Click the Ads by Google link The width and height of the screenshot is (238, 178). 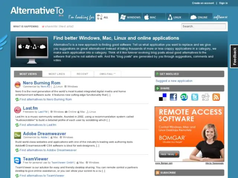[x=214, y=163]
